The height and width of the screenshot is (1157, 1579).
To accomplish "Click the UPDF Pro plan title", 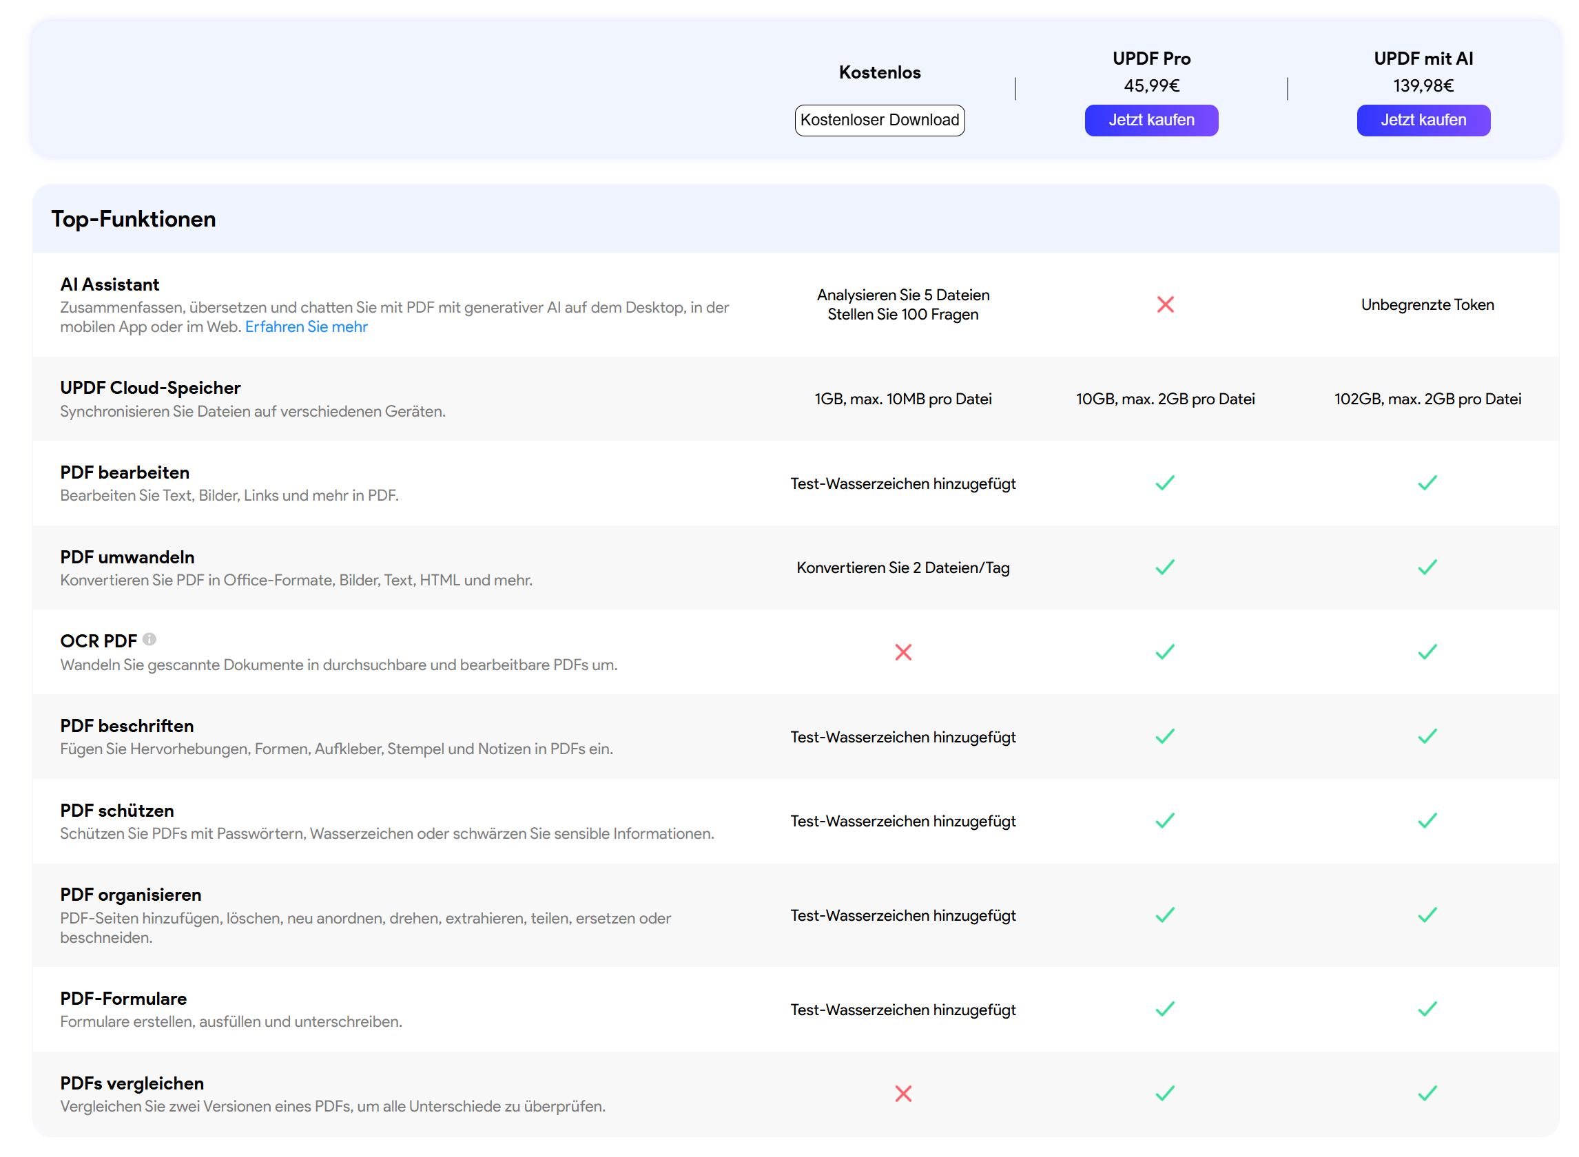I will coord(1151,58).
